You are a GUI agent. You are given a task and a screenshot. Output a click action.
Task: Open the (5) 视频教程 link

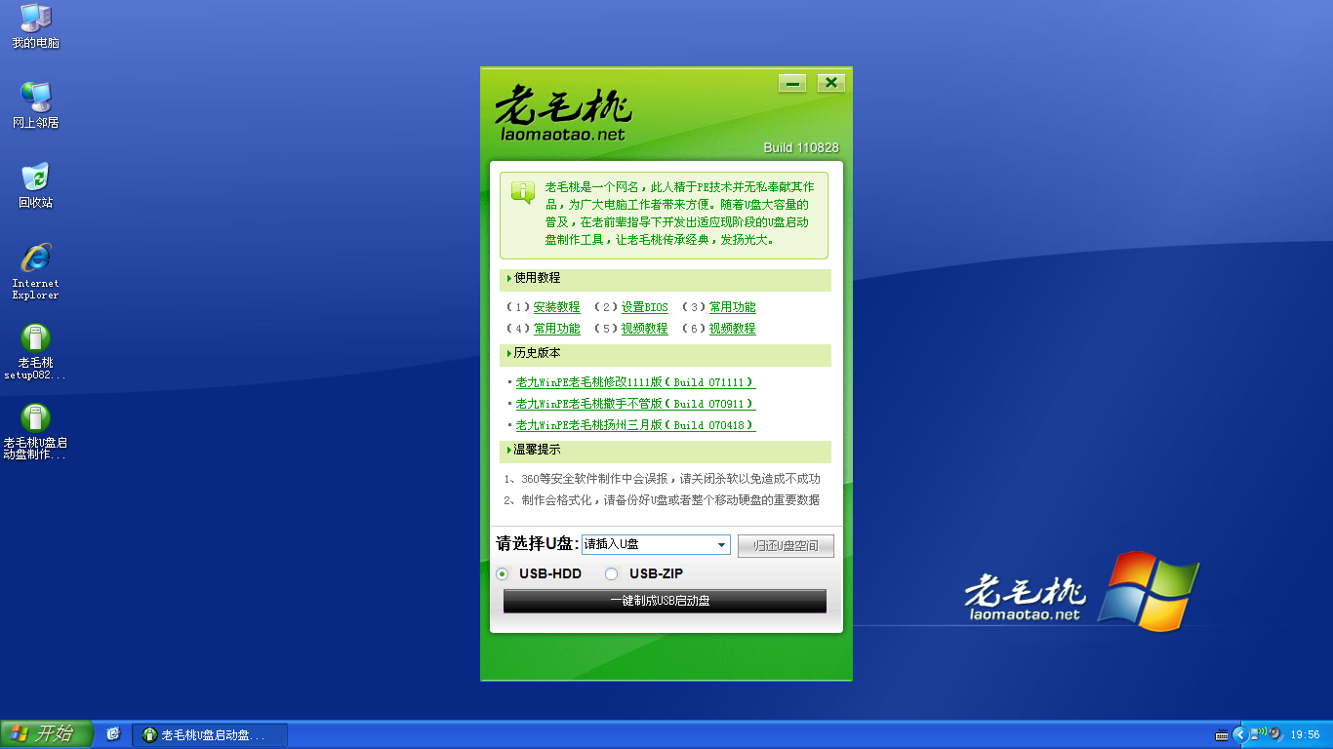coord(645,329)
